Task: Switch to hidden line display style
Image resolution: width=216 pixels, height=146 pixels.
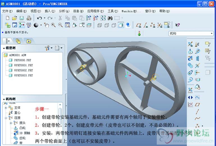Action: (x=107, y=25)
